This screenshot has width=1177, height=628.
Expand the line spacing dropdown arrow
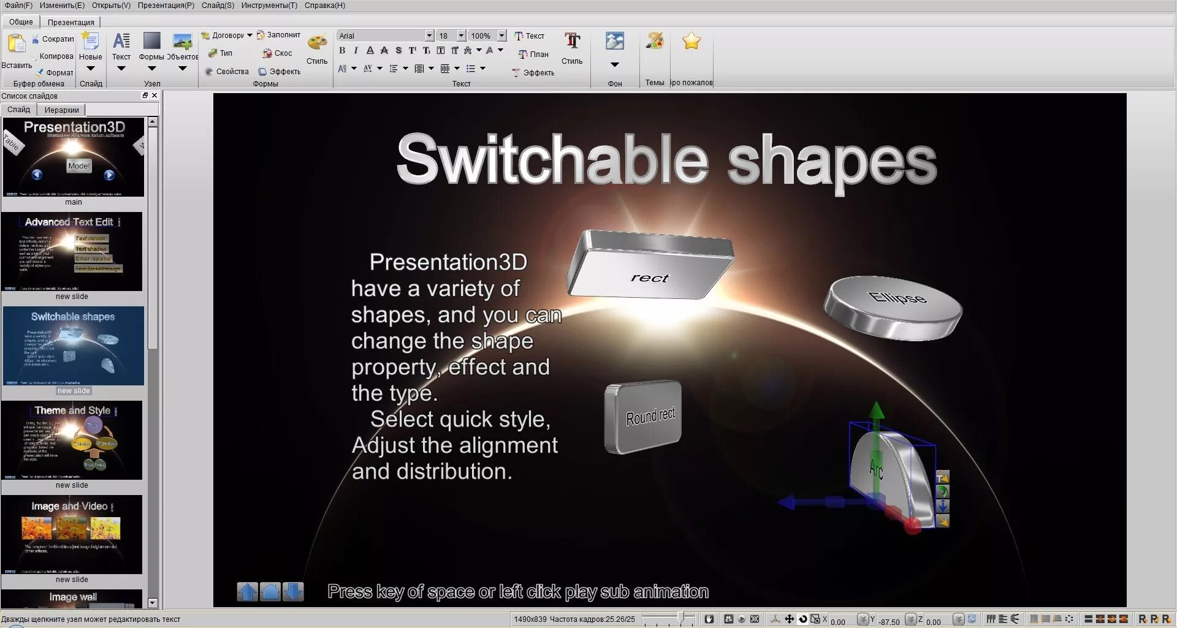coord(405,69)
